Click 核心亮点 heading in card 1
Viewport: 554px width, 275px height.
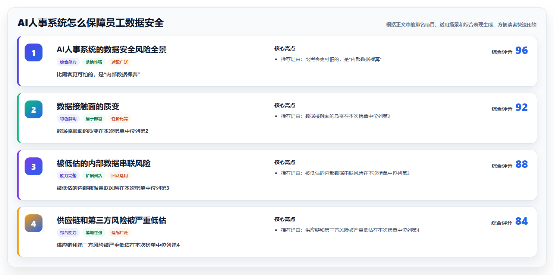285,49
